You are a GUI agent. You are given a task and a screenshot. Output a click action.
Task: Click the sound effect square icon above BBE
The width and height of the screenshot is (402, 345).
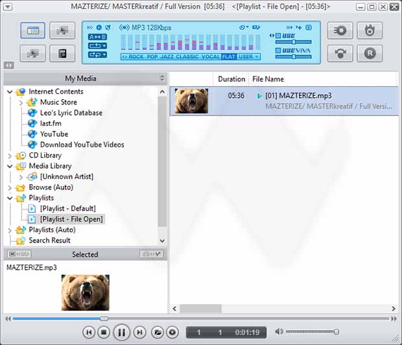tap(309, 27)
